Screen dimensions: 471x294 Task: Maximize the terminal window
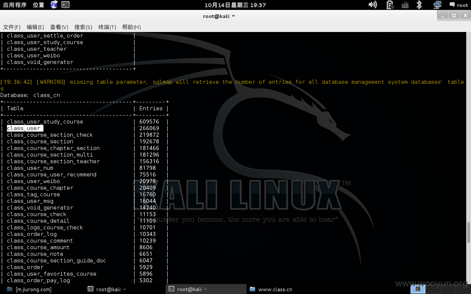click(x=454, y=15)
